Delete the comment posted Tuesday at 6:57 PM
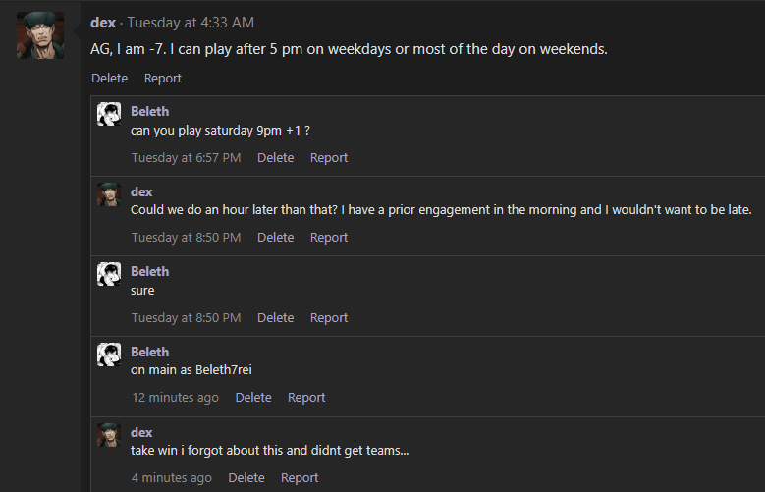765x492 pixels. click(275, 158)
